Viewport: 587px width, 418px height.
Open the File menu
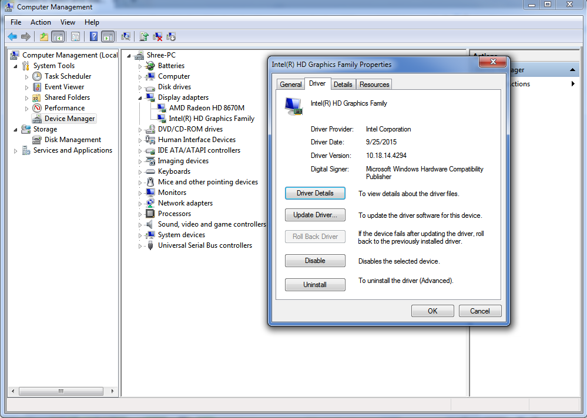point(16,22)
